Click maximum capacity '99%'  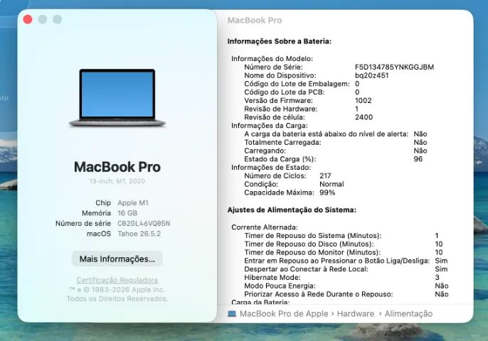click(x=327, y=193)
